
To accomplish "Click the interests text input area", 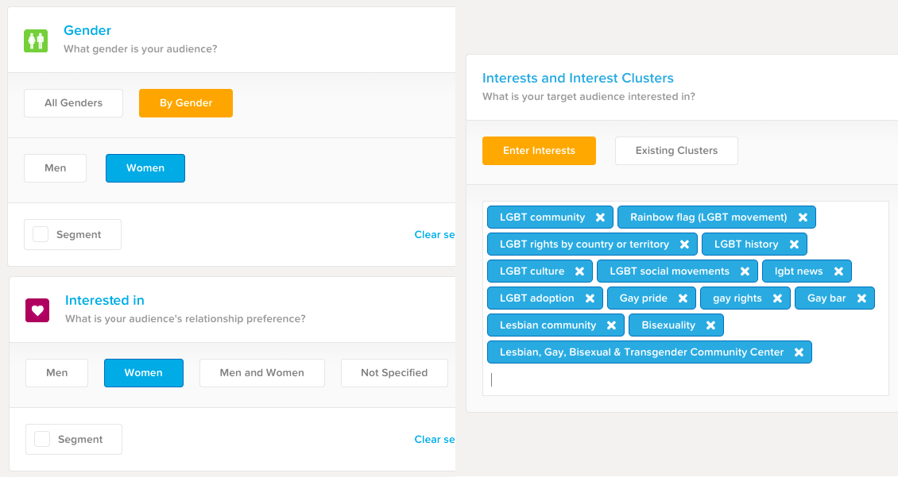I will point(683,379).
